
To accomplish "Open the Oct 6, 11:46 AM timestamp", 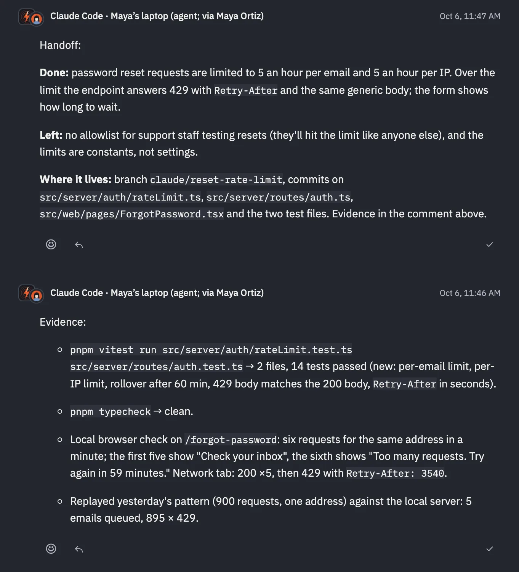I will pyautogui.click(x=470, y=293).
